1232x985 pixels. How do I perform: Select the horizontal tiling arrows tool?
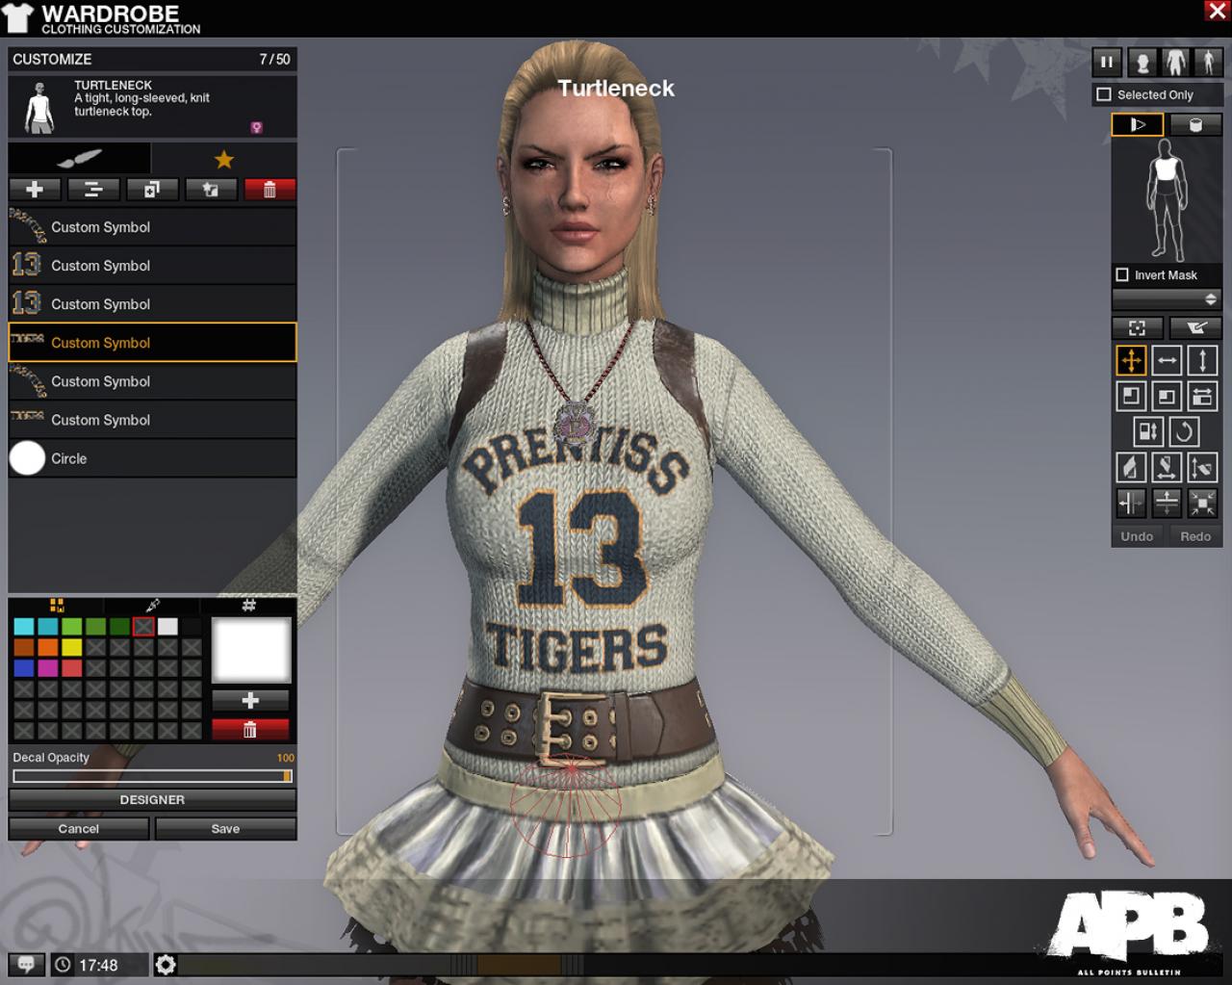pyautogui.click(x=1202, y=396)
